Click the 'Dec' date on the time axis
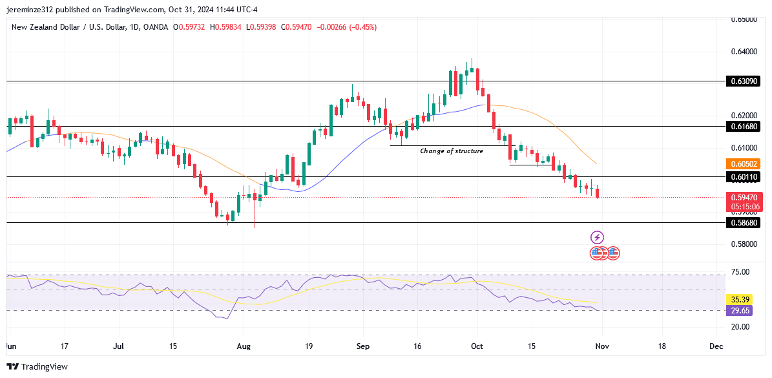Screen dimensions: 772x378 pos(716,346)
